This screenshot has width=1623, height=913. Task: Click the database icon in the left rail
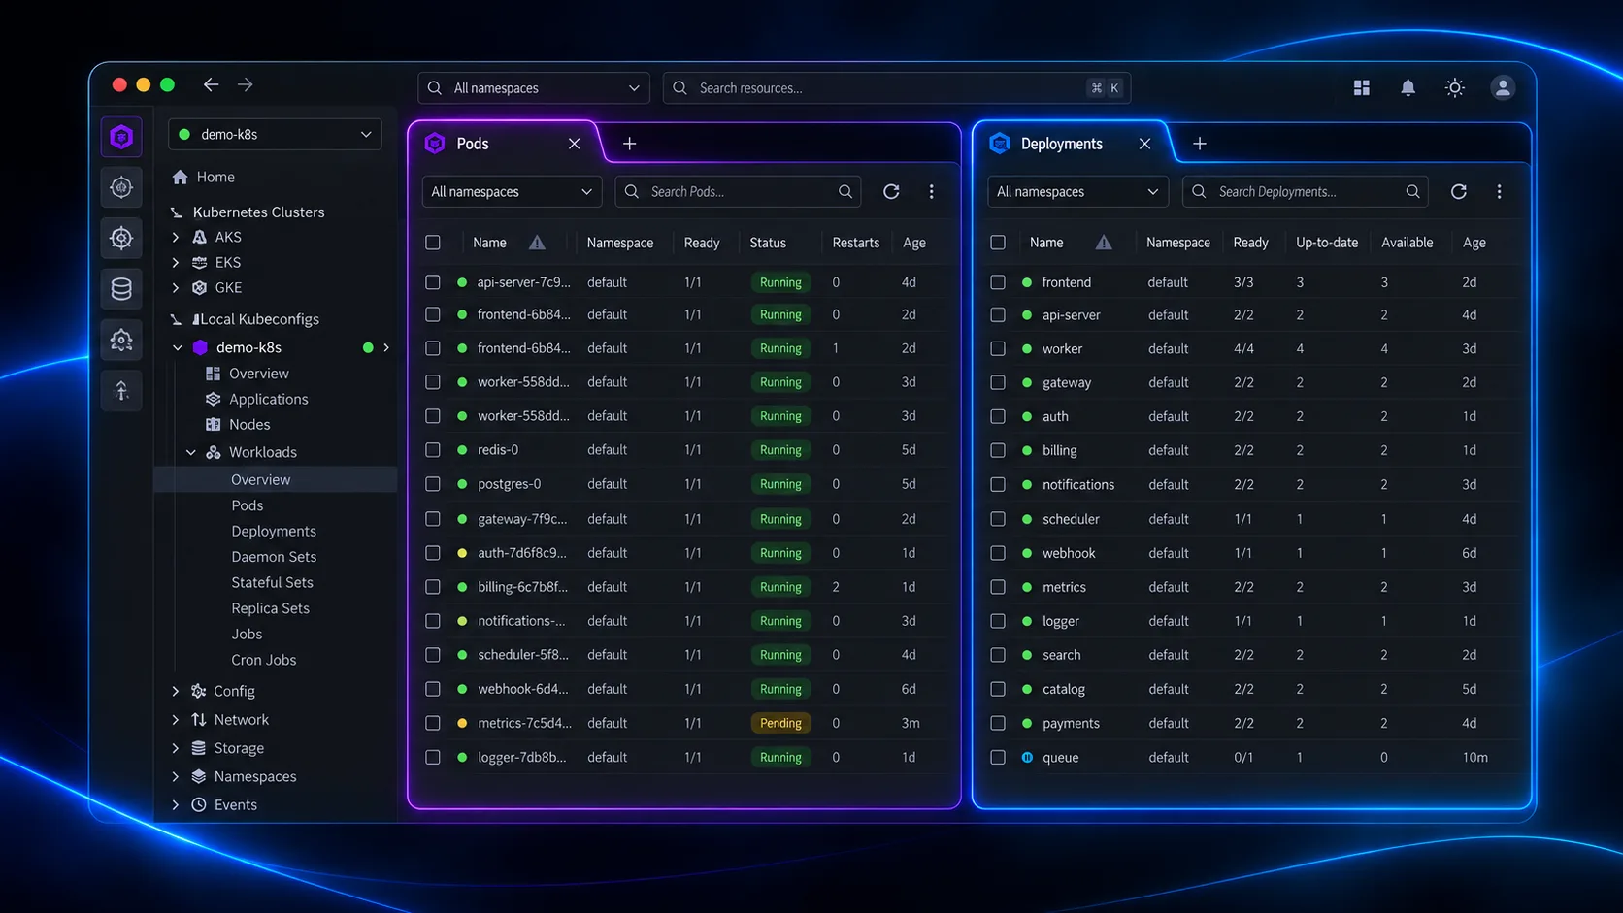[121, 288]
